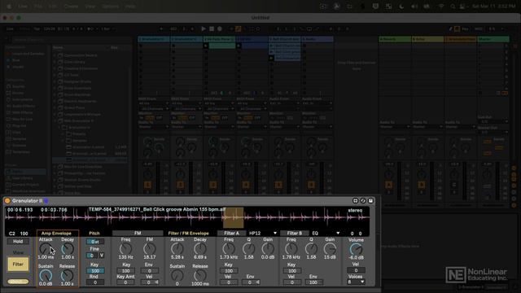Click the Amp Envelope Attack knob
The width and height of the screenshot is (521, 293).
tap(46, 248)
